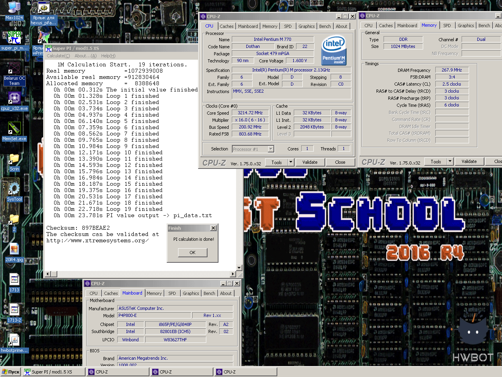The width and height of the screenshot is (502, 377).
Task: Switch to Super PI taskbar entry
Action: (x=54, y=372)
